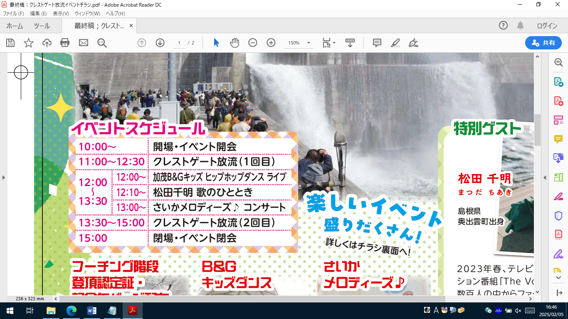Zoom out with the minus button
Image resolution: width=568 pixels, height=319 pixels.
click(253, 43)
